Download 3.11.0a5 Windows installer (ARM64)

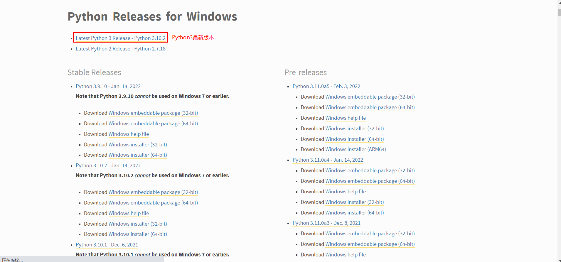[356, 149]
